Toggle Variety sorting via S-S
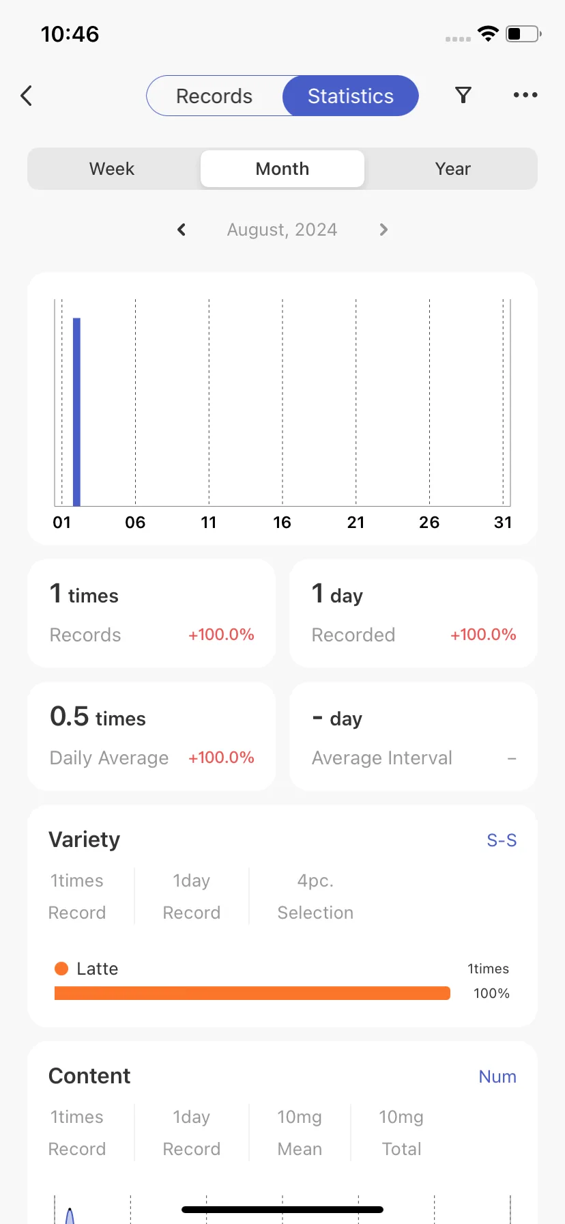 pos(502,840)
